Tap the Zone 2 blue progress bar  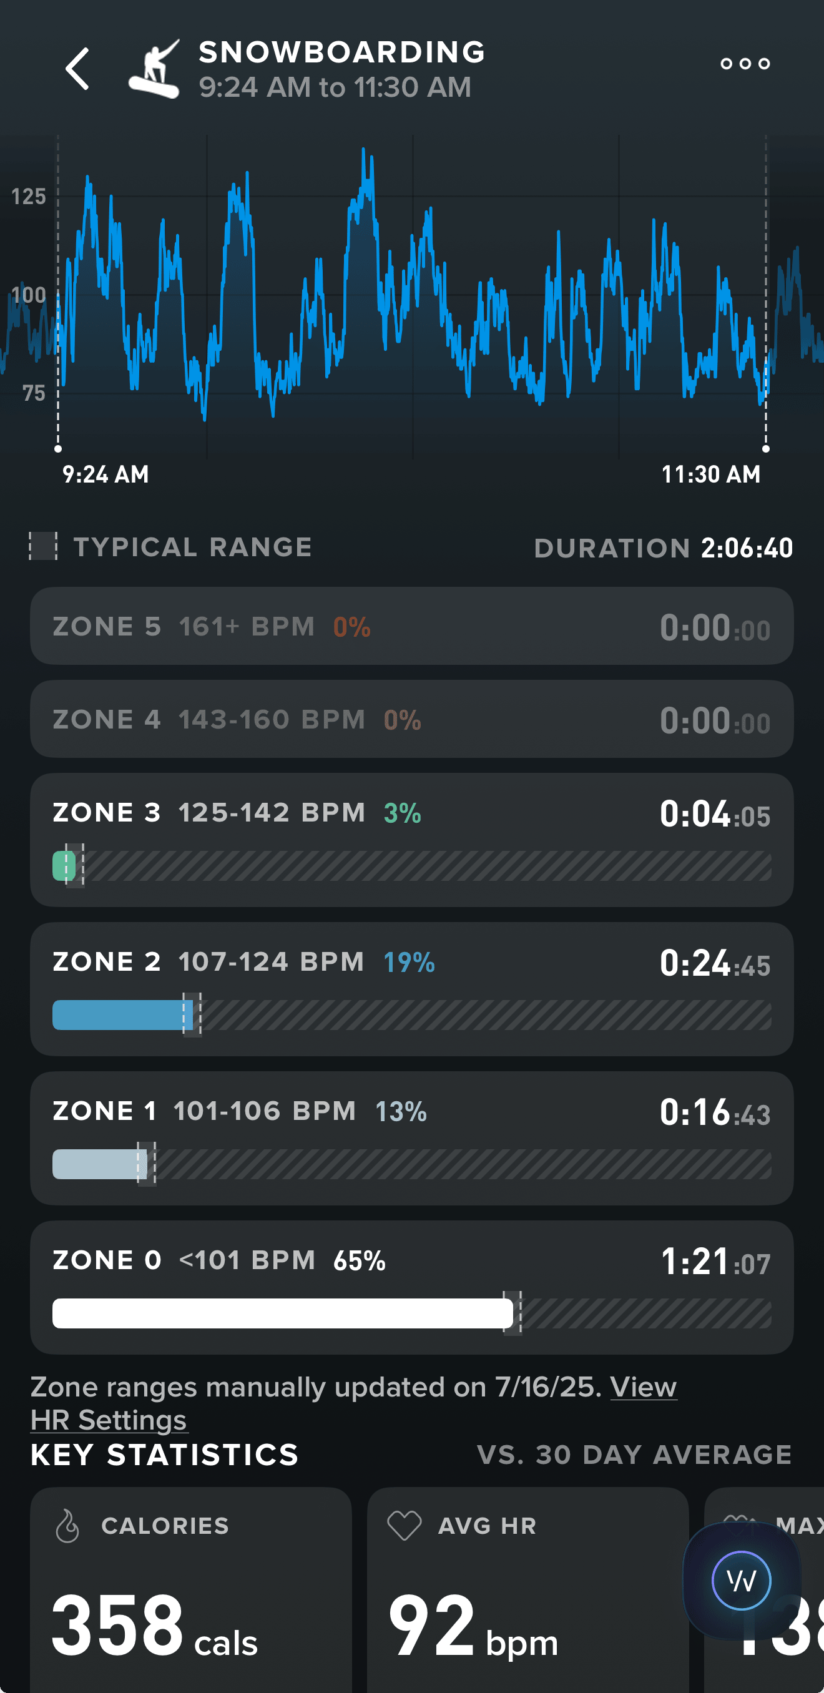122,1015
